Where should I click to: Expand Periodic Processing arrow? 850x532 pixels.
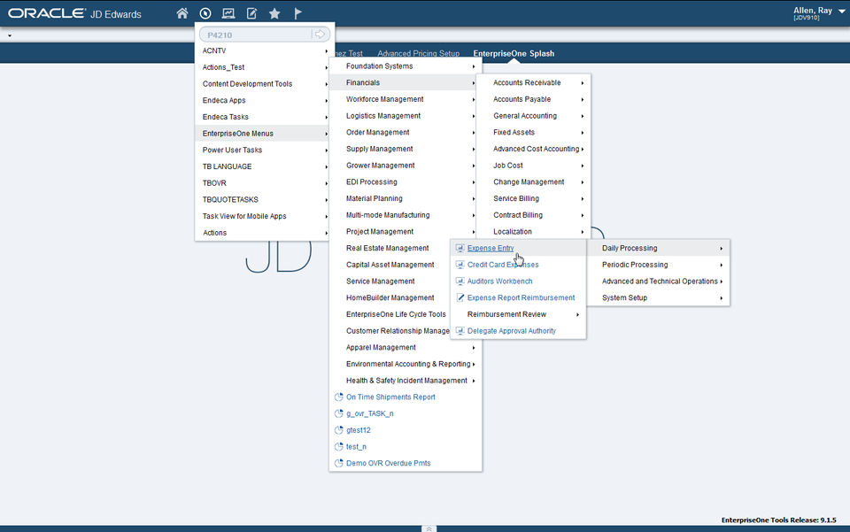(x=721, y=266)
